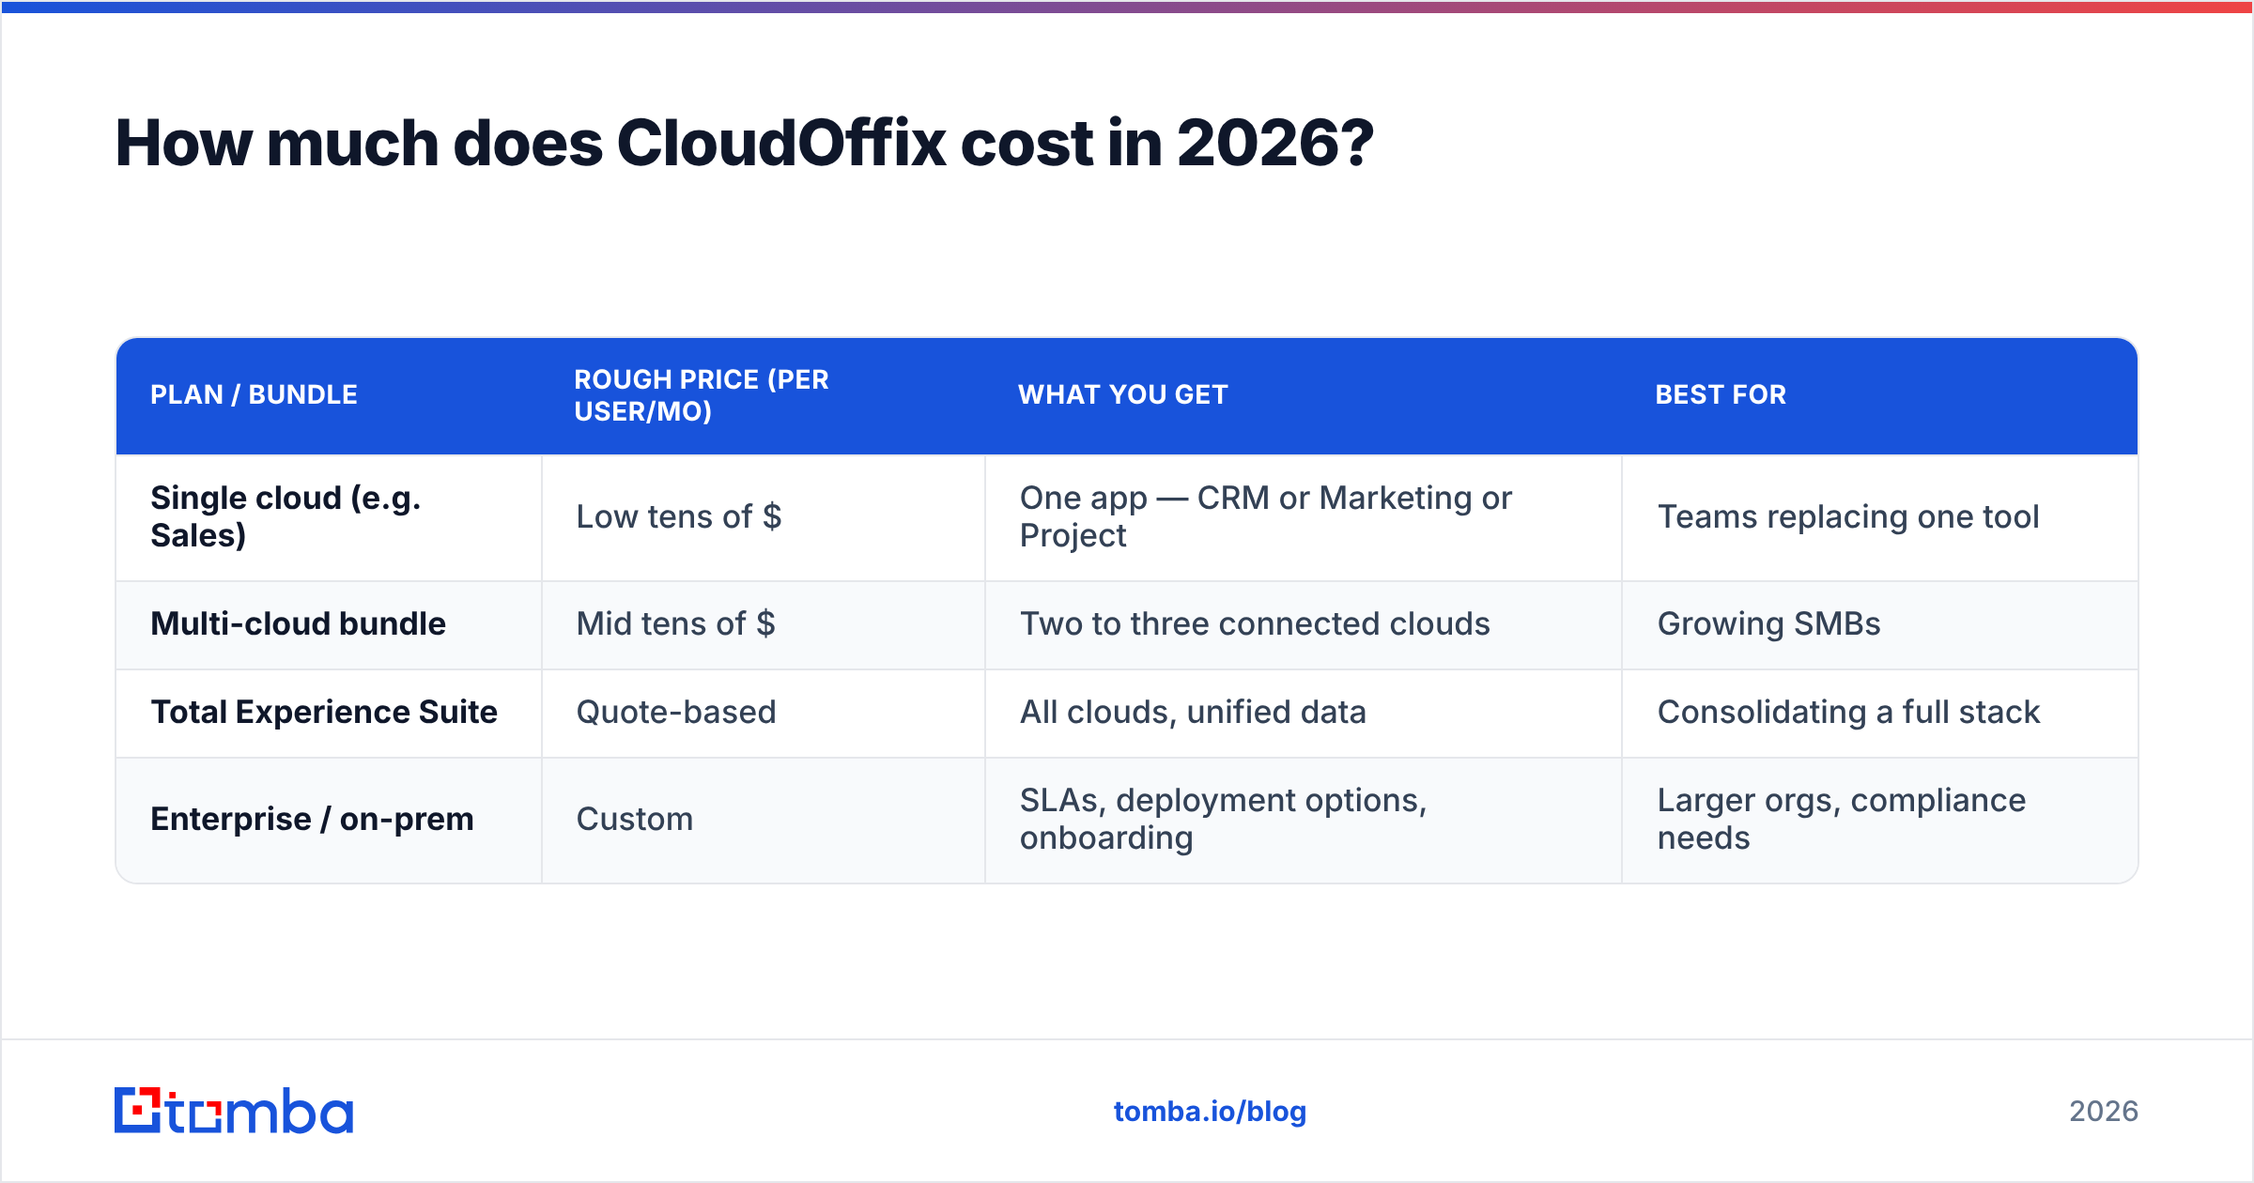Click the '2026' footer year text
This screenshot has width=2254, height=1183.
click(x=2104, y=1112)
